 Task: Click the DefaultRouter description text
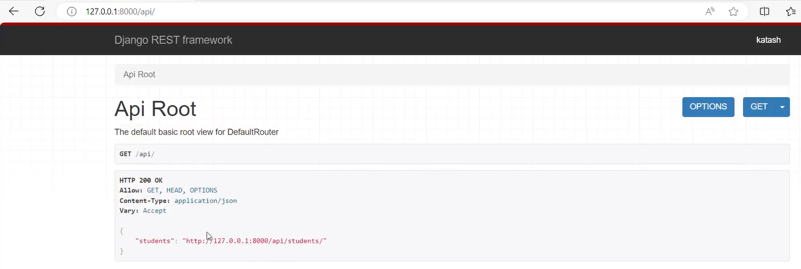coord(197,132)
